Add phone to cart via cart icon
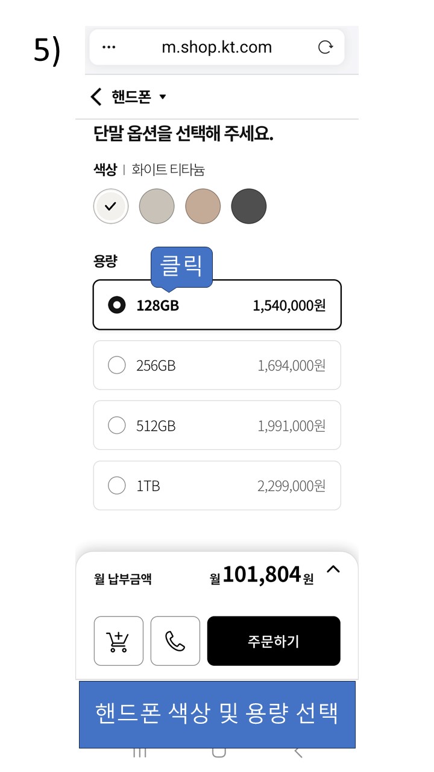Viewport: 434px width, 772px height. pyautogui.click(x=118, y=641)
